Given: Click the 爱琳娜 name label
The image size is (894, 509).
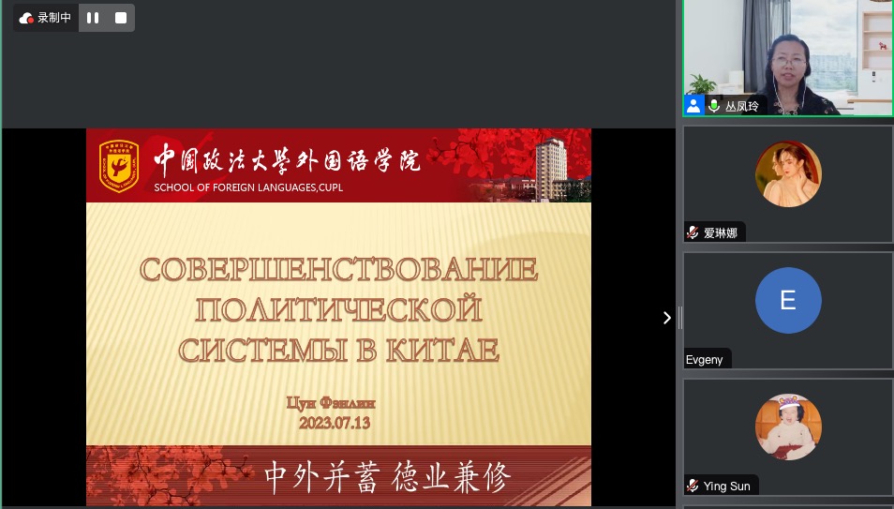Looking at the screenshot, I should (x=720, y=232).
